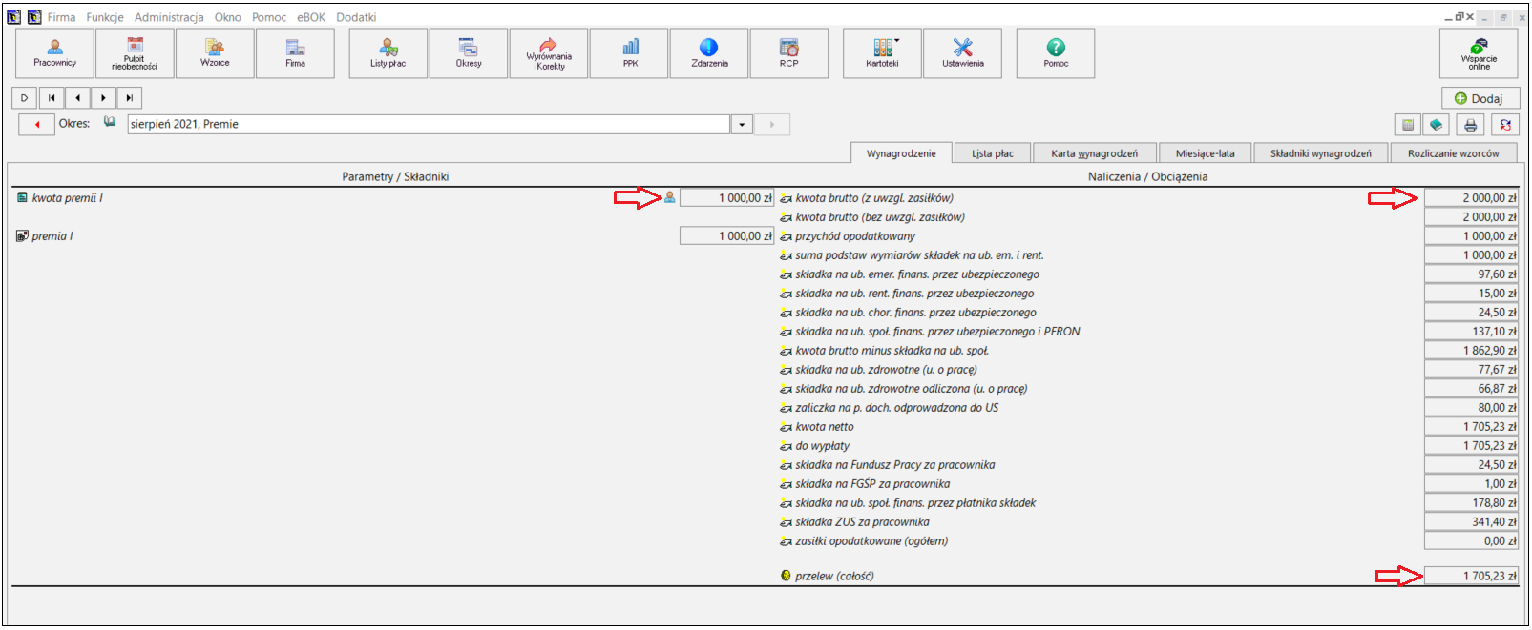This screenshot has height=630, width=1532.
Task: Open the Pracownicy toolbar button
Action: [54, 53]
